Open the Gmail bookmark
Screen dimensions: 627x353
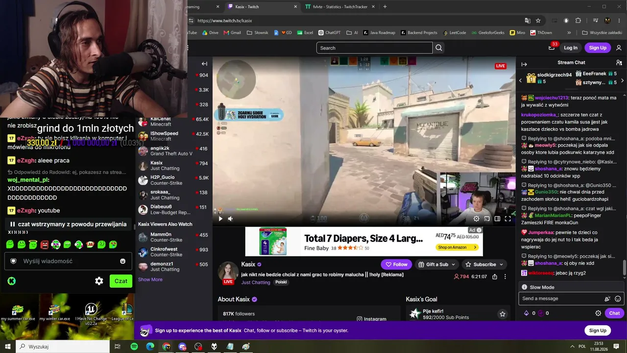click(x=232, y=33)
